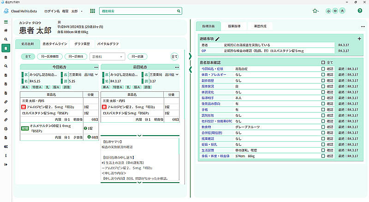Image resolution: width=369 pixels, height=202 pixels.
Task: Click the logout icon at sidebar bottom
Action: tap(6, 164)
